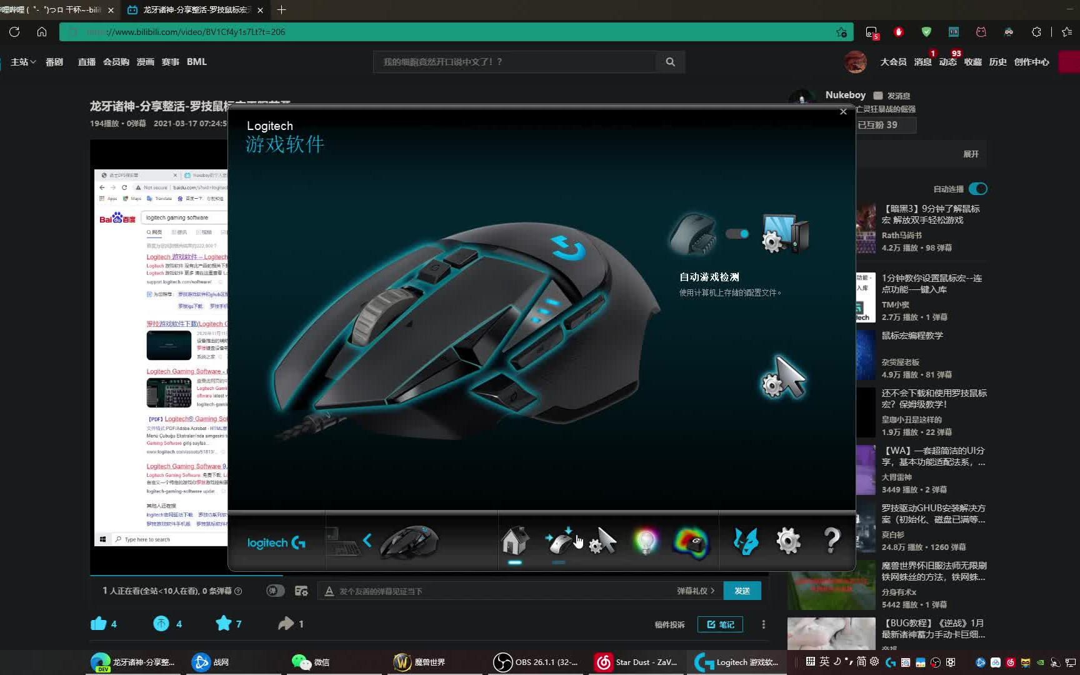Screen dimensions: 1080x675
Task: Toggle on-board memory versus automatic game detection
Action: tap(737, 234)
